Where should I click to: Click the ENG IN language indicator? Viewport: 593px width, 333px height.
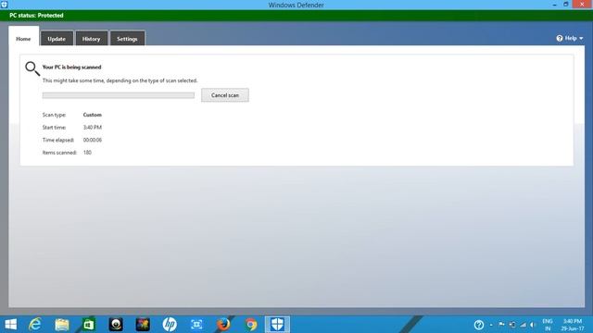pyautogui.click(x=548, y=325)
